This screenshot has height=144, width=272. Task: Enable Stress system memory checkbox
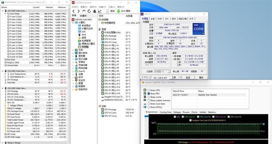pos(149,100)
